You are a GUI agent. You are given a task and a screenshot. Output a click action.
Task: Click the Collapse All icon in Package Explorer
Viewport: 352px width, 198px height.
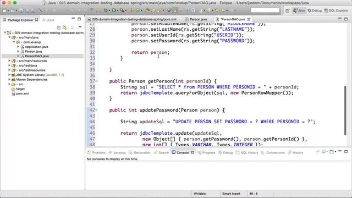point(59,28)
